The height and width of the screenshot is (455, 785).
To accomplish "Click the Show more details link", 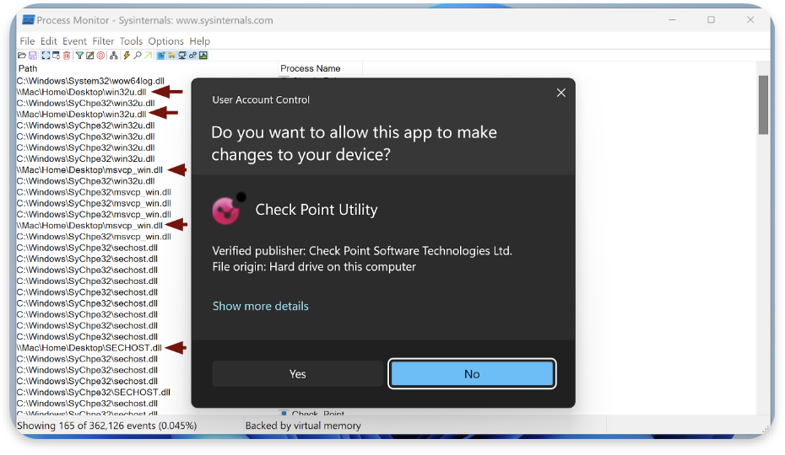I will pyautogui.click(x=260, y=306).
